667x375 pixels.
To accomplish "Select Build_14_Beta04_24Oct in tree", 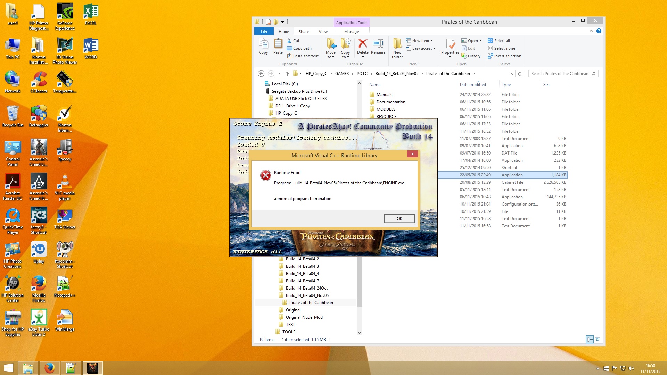I will (306, 288).
